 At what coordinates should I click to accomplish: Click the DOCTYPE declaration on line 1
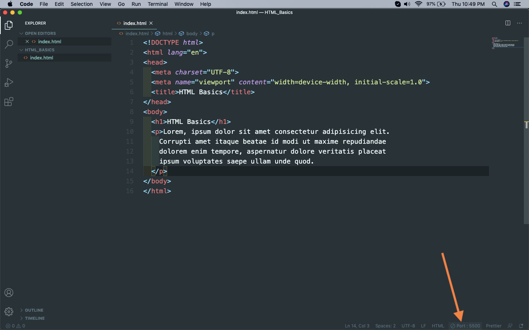pyautogui.click(x=173, y=43)
